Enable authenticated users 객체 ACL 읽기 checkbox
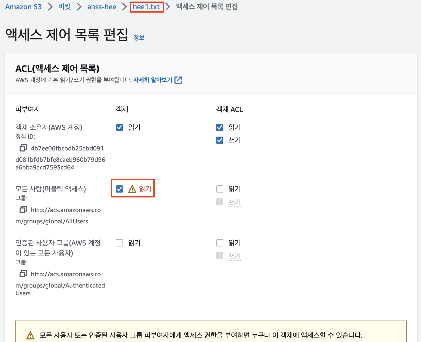 pos(220,243)
